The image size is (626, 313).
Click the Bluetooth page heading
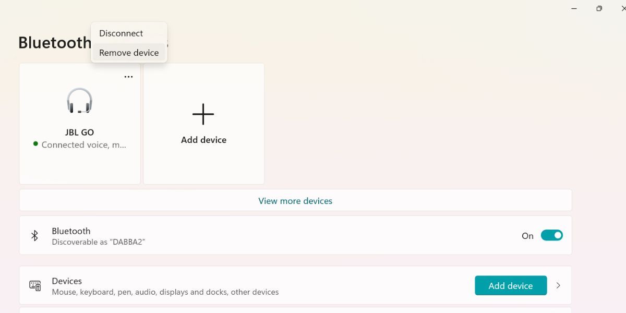pyautogui.click(x=55, y=43)
